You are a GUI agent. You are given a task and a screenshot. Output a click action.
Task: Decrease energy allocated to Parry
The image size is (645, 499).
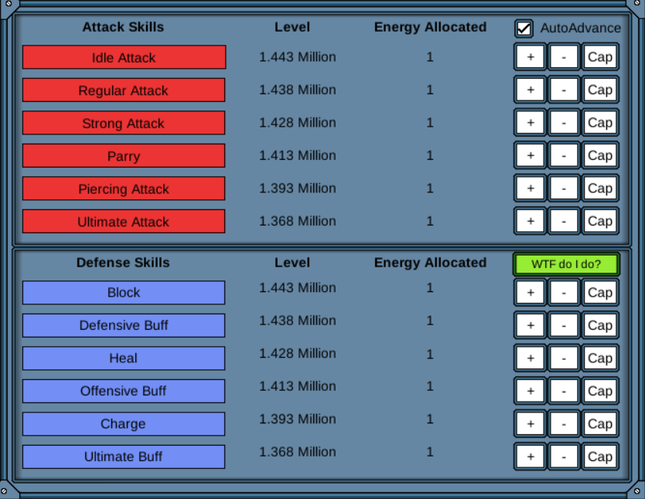tap(563, 154)
